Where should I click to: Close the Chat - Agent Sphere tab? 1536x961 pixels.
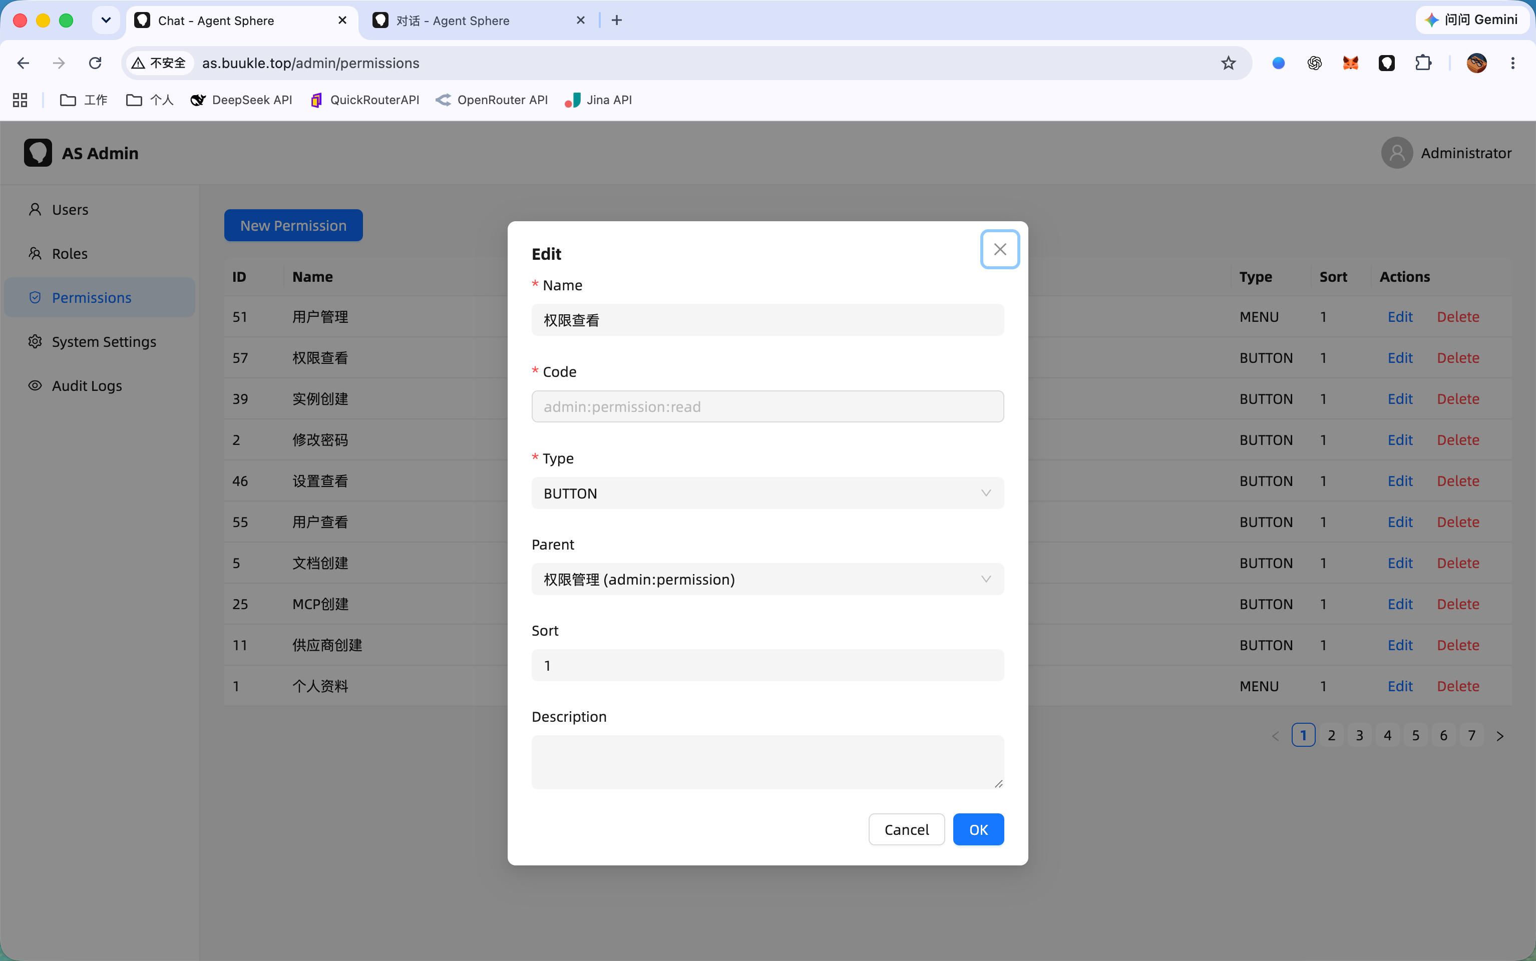[342, 21]
